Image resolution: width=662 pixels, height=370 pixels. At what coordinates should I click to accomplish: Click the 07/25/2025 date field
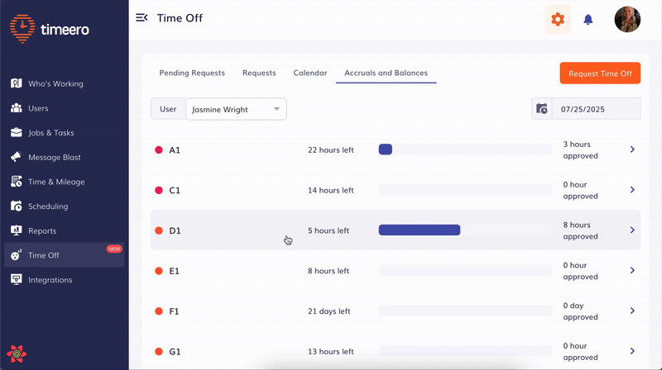pyautogui.click(x=595, y=109)
